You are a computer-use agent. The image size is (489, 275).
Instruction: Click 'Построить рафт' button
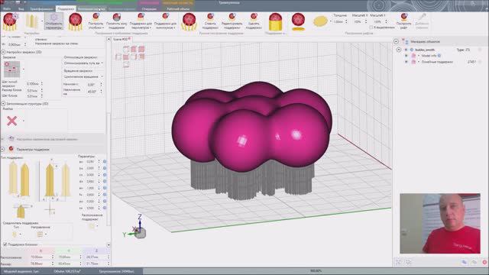click(404, 21)
